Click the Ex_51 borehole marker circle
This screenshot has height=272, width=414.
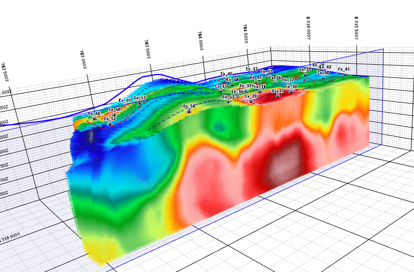(140, 103)
